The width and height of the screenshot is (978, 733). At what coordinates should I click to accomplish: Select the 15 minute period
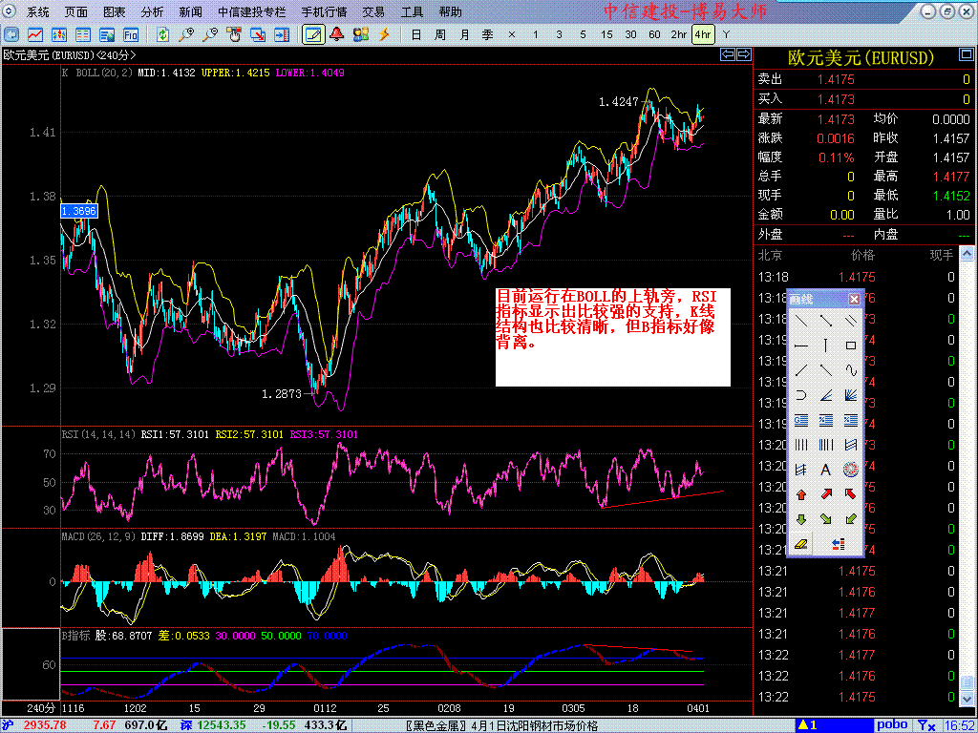606,34
